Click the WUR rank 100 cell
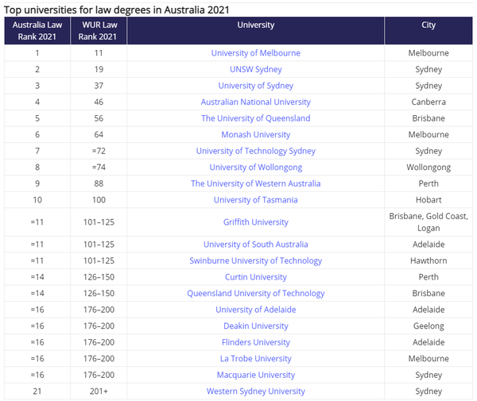The image size is (477, 401). (99, 200)
